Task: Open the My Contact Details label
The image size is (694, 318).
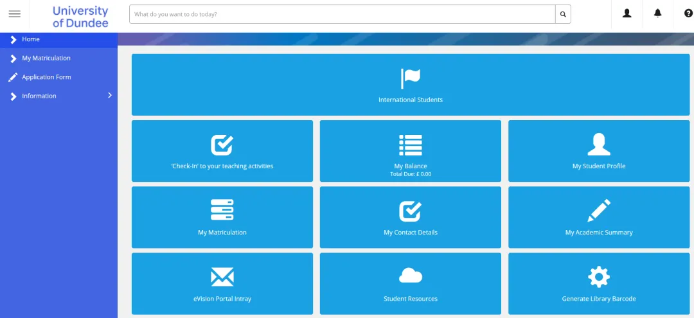Action: [411, 233]
